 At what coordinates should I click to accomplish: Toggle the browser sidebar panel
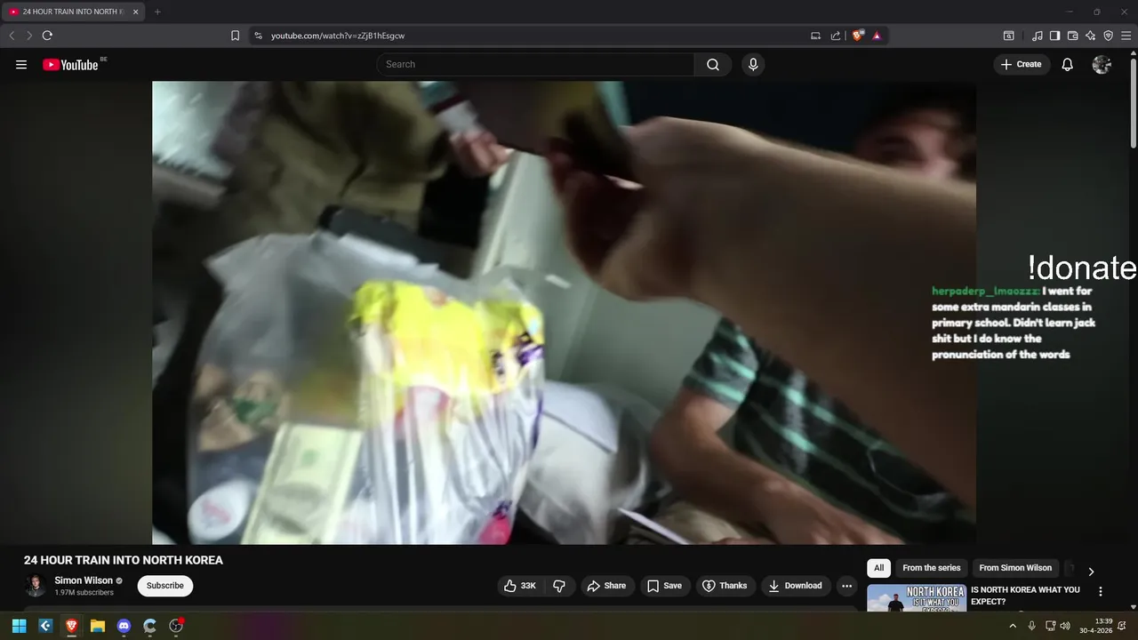tap(1054, 36)
